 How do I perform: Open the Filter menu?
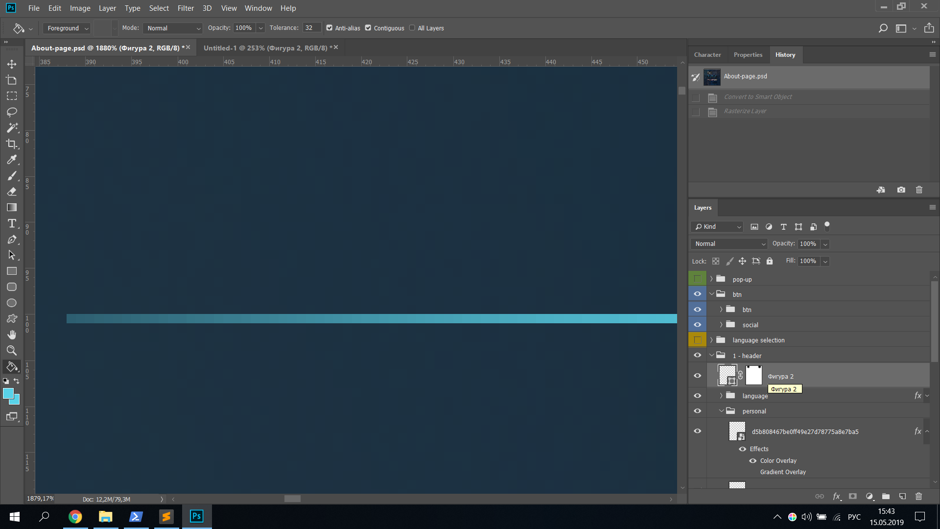[186, 8]
